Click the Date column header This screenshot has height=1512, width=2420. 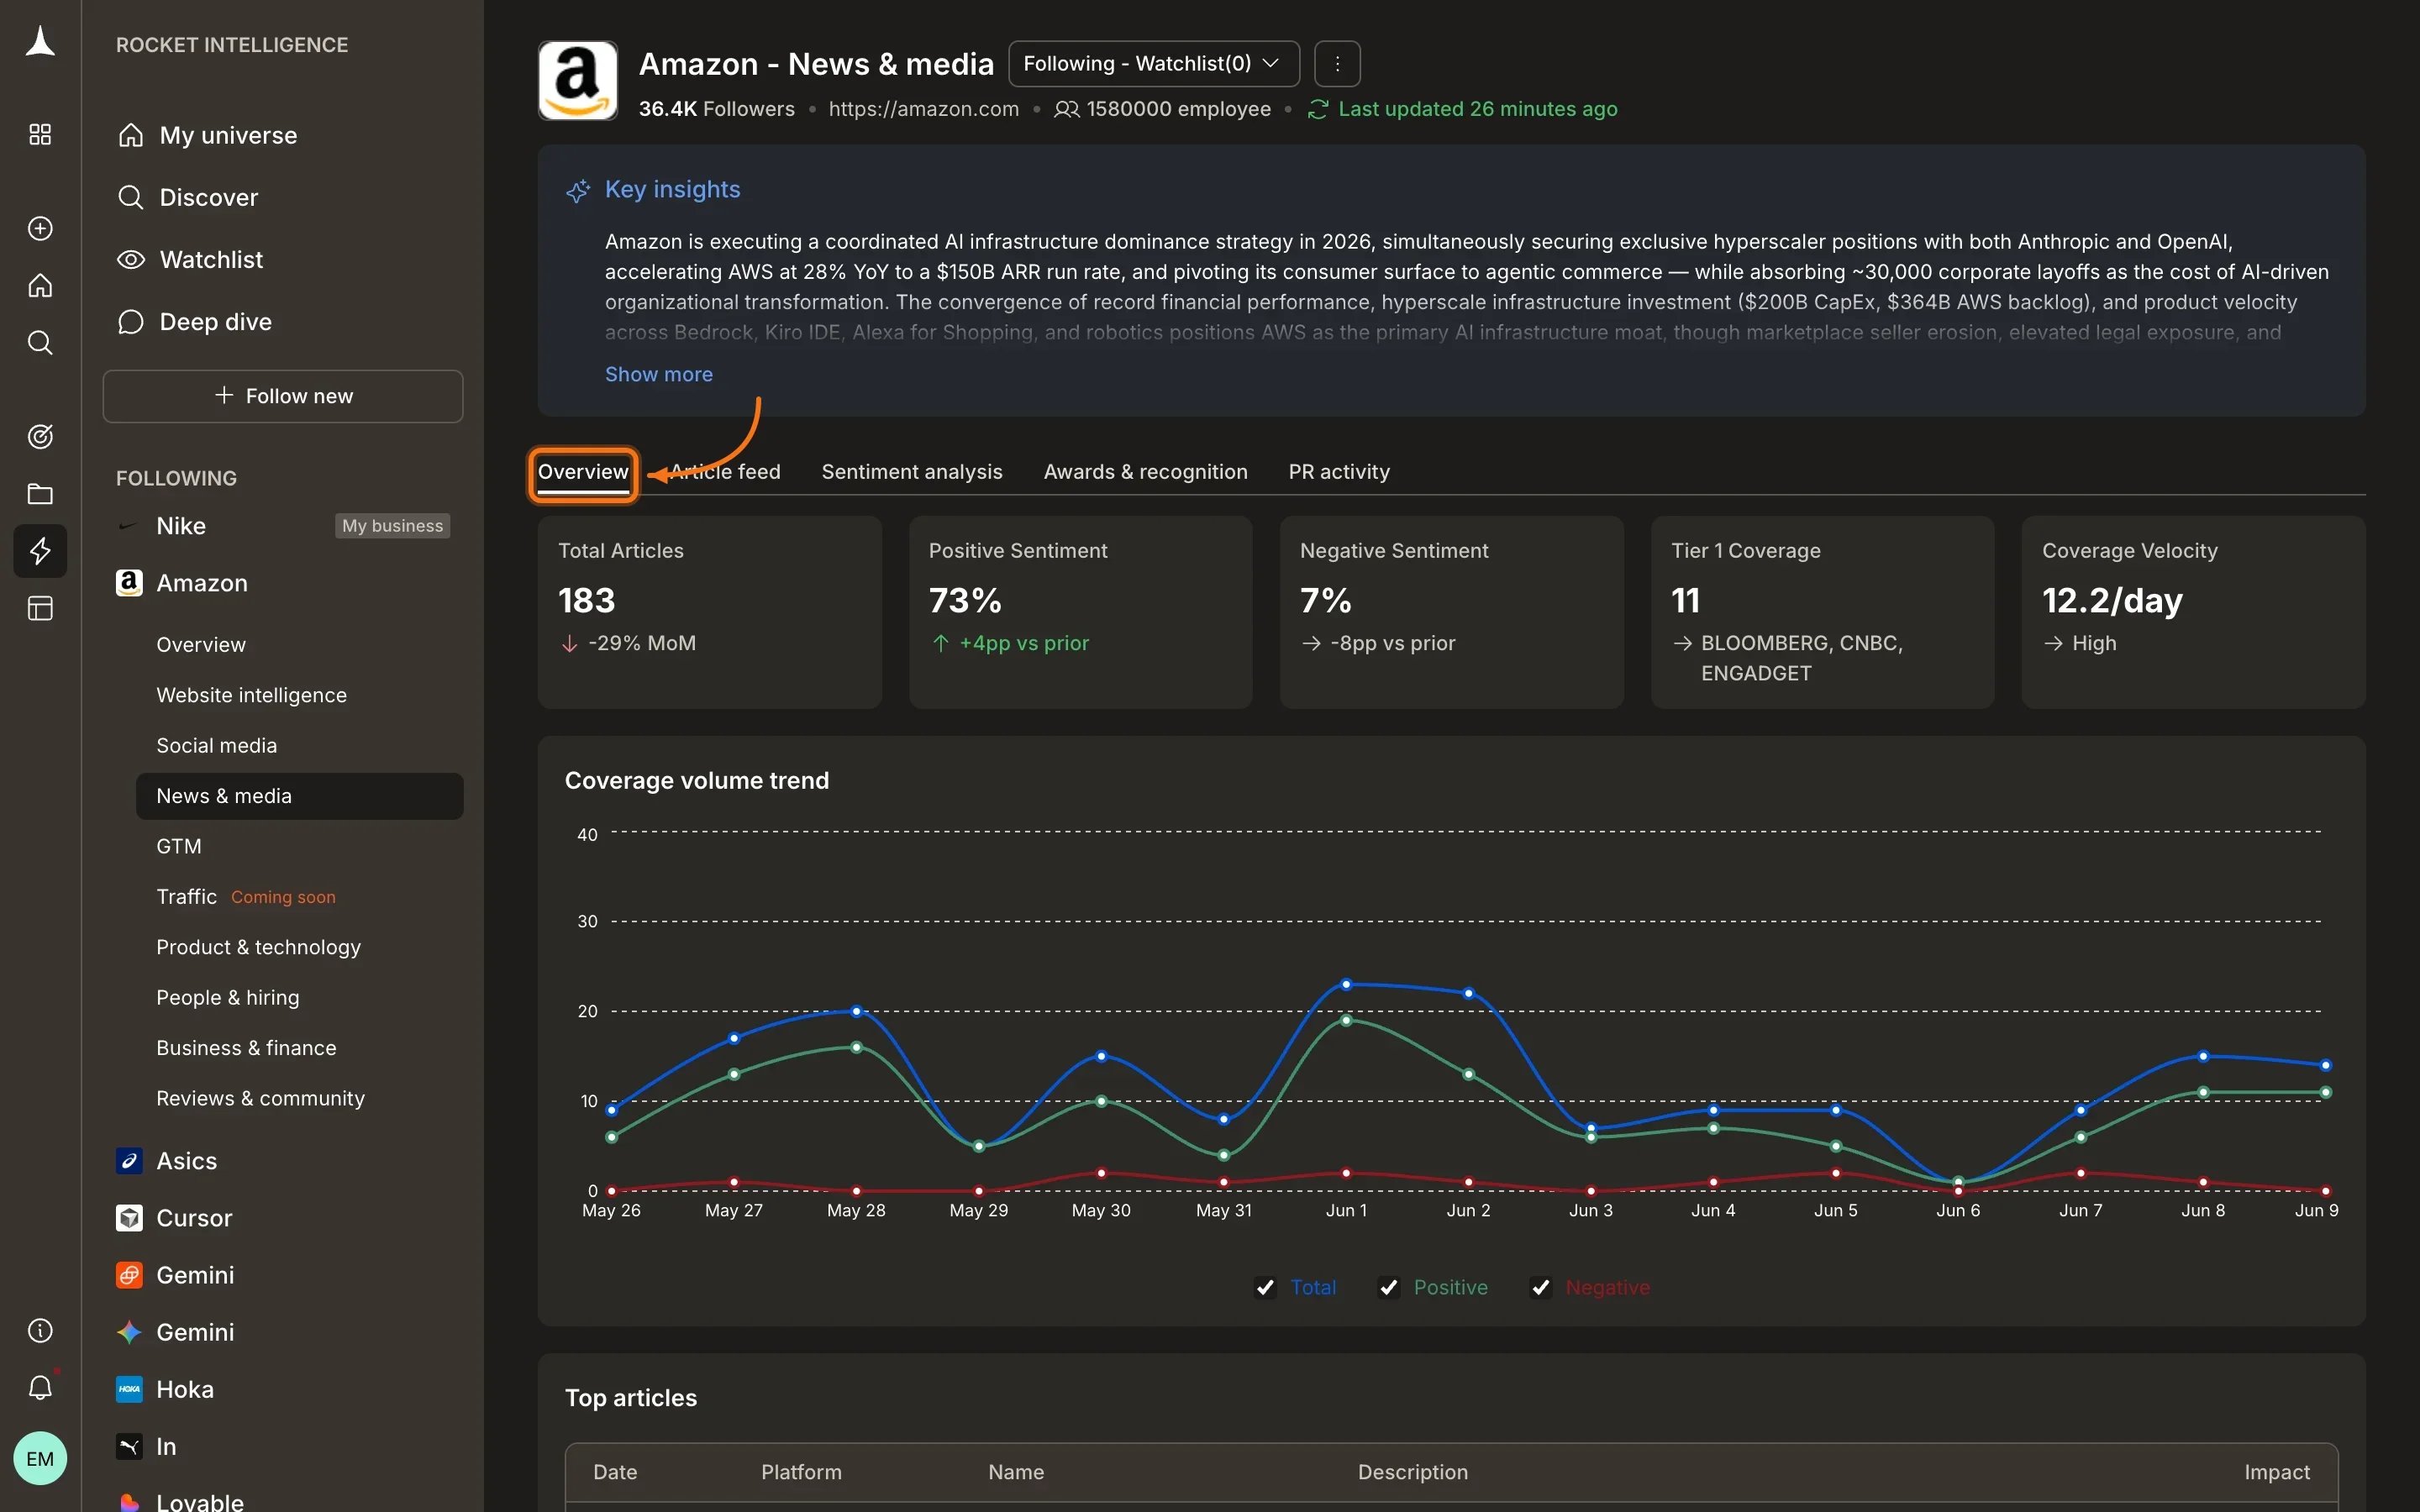pyautogui.click(x=615, y=1472)
